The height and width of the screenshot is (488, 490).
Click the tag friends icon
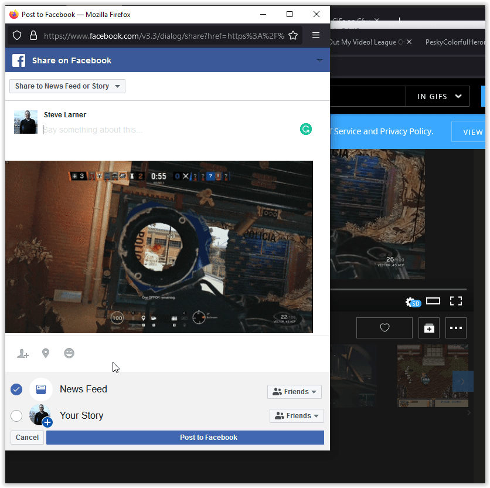point(23,353)
